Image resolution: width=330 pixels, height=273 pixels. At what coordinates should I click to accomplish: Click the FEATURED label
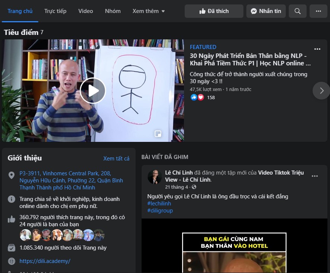pos(203,47)
